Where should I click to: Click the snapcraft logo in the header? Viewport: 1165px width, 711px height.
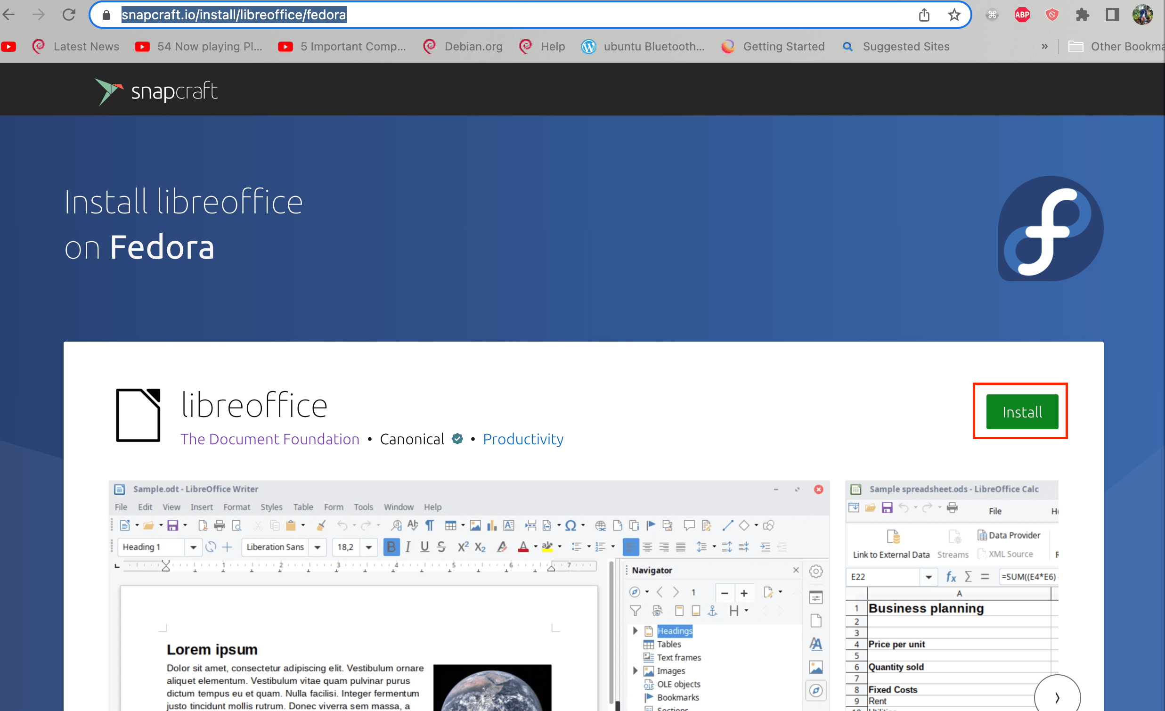pyautogui.click(x=156, y=91)
